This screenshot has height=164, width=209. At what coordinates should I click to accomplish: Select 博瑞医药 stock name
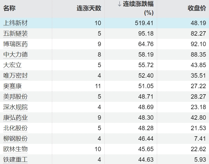tap(15, 44)
